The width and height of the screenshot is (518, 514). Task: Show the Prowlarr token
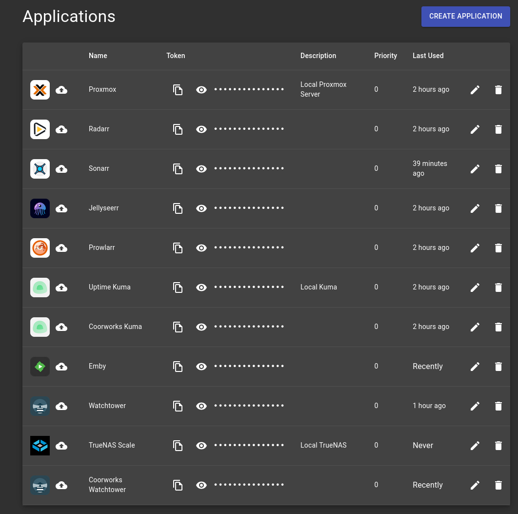(x=201, y=248)
